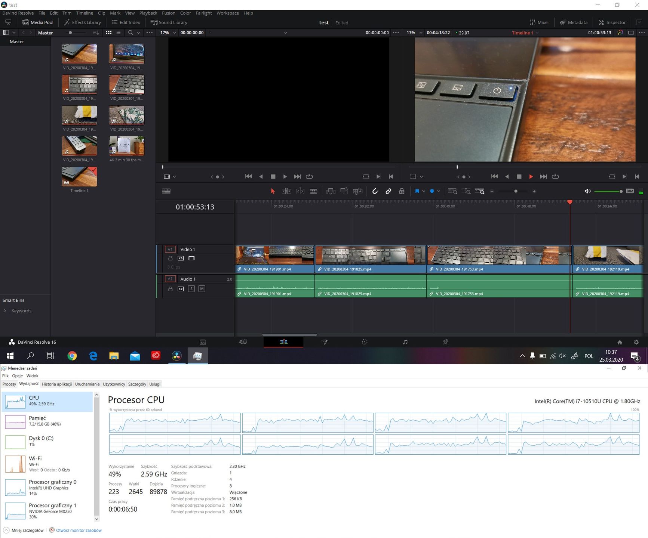
Task: Switch media pool to list view
Action: coord(118,33)
